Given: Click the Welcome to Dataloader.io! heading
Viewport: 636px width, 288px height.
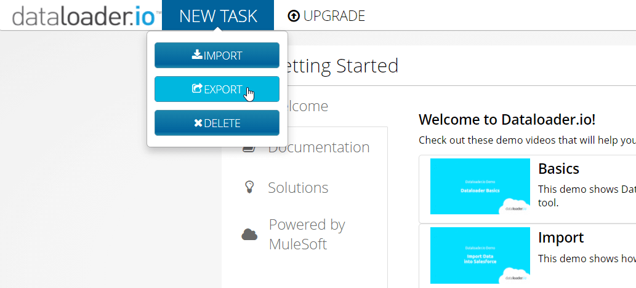Looking at the screenshot, I should [x=507, y=120].
